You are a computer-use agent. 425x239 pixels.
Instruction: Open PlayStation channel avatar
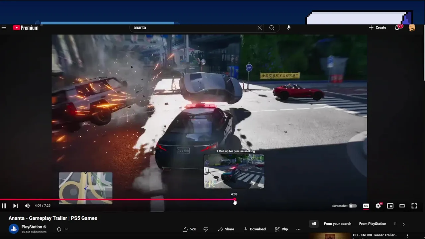coord(14,229)
